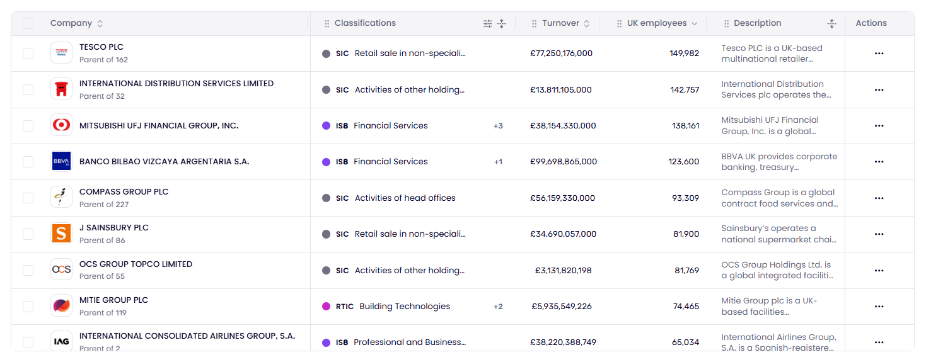Open actions menu for OCS Group Topco
Screen dimensions: 926x362
coord(879,271)
